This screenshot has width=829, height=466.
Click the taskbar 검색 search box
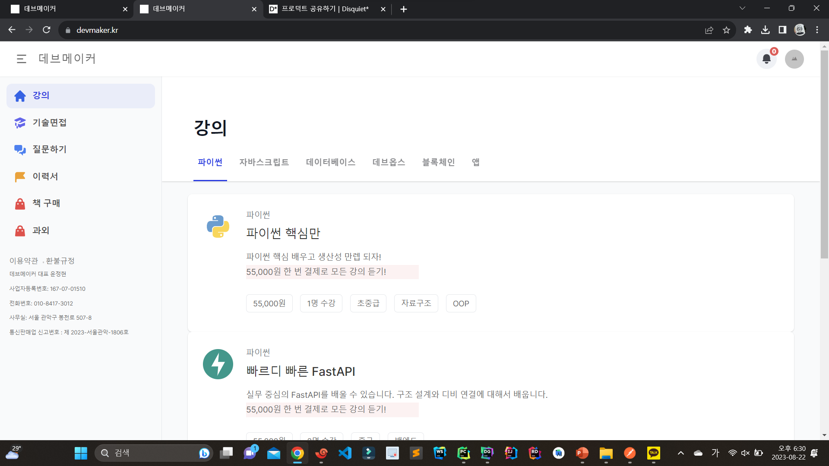coord(153,453)
